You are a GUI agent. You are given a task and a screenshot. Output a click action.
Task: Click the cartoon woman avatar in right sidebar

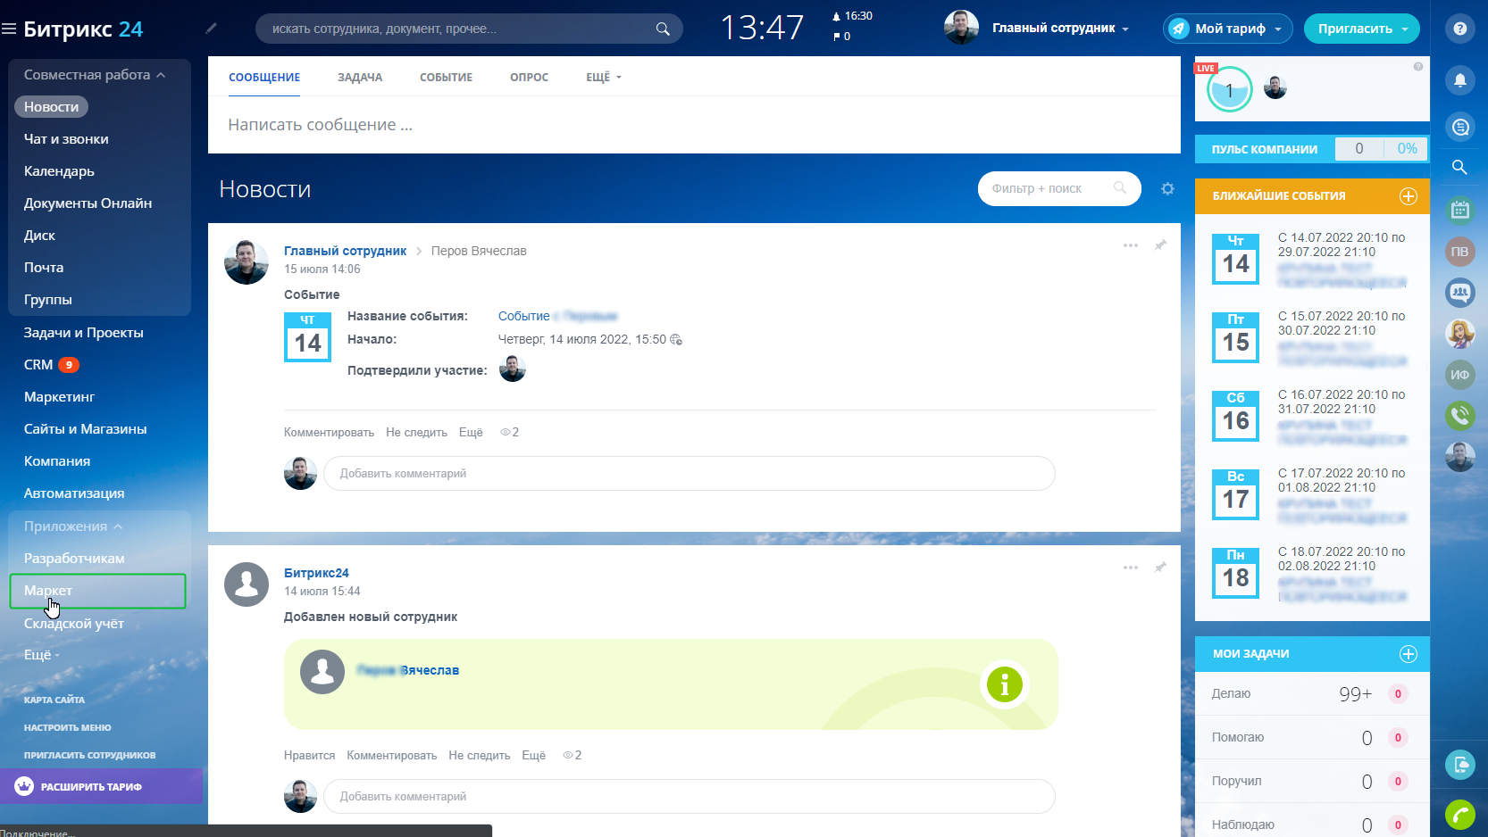[x=1459, y=334]
